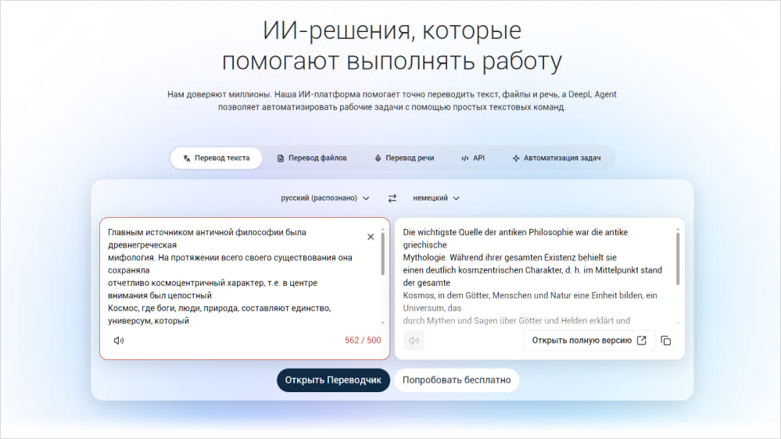Screen dimensions: 781x439
Task: Switch to the Перевод речи tab
Action: tap(404, 158)
